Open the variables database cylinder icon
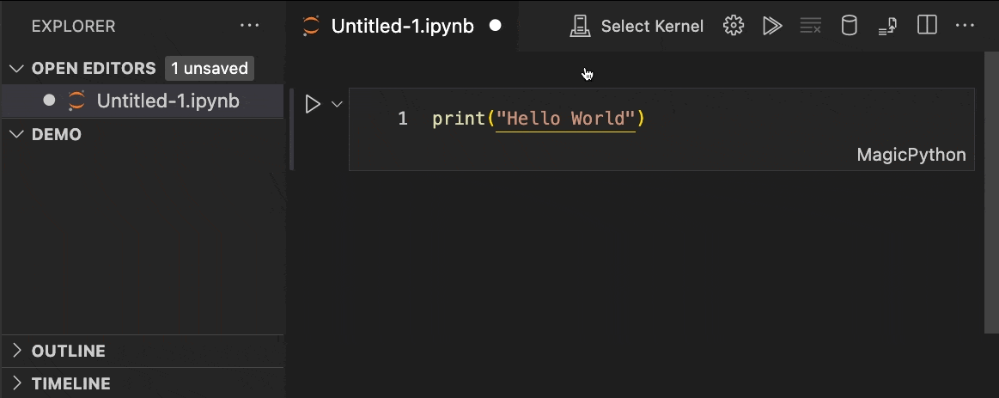The width and height of the screenshot is (999, 398). click(849, 26)
